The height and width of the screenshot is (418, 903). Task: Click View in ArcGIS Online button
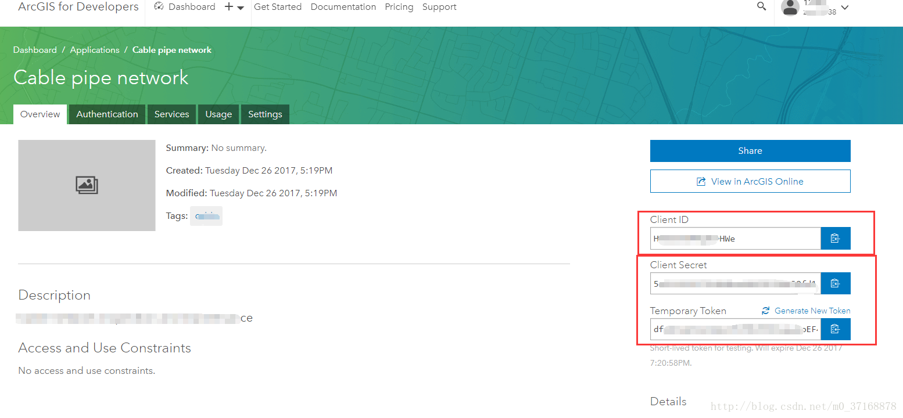point(750,181)
